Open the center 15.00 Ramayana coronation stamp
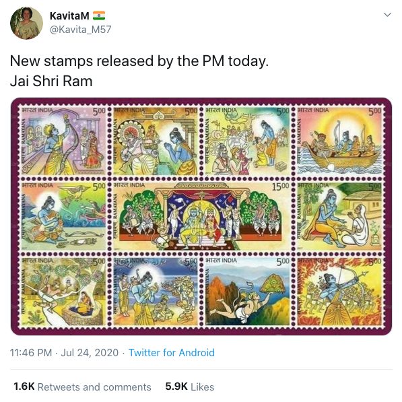402x402 pixels. (x=202, y=216)
